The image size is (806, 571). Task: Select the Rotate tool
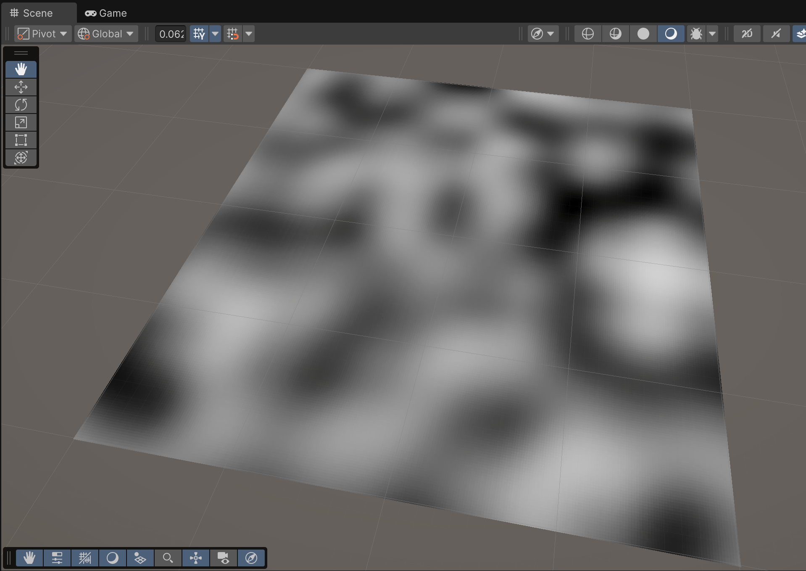[x=21, y=105]
